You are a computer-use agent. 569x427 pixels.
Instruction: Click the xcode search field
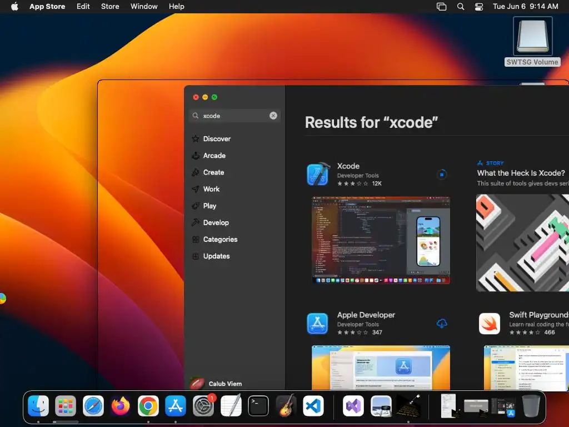point(234,116)
